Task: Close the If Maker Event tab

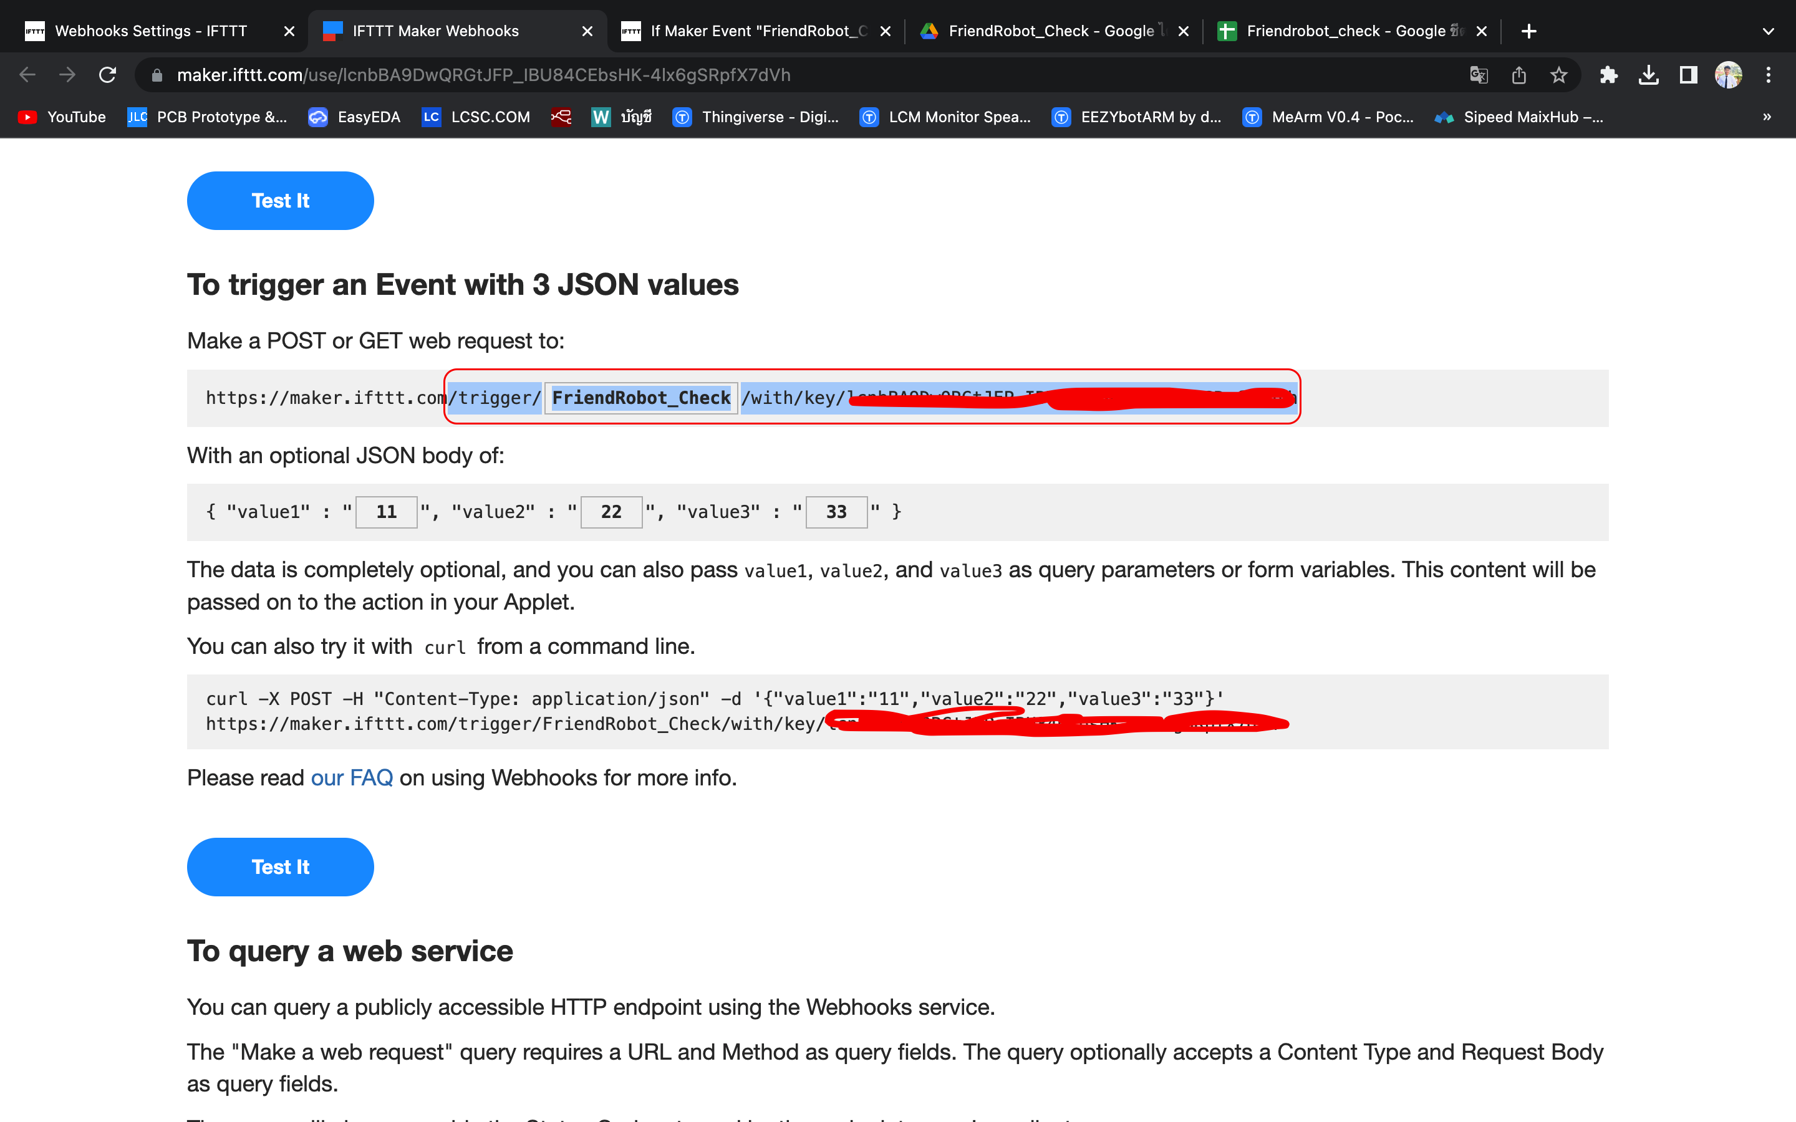Action: point(885,31)
